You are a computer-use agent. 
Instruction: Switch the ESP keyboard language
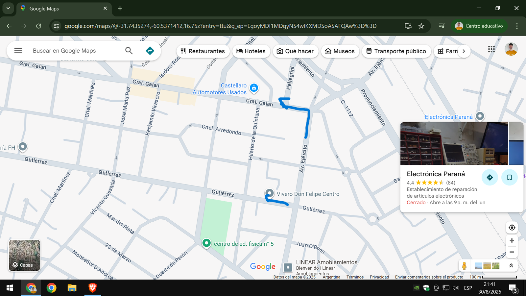point(468,288)
